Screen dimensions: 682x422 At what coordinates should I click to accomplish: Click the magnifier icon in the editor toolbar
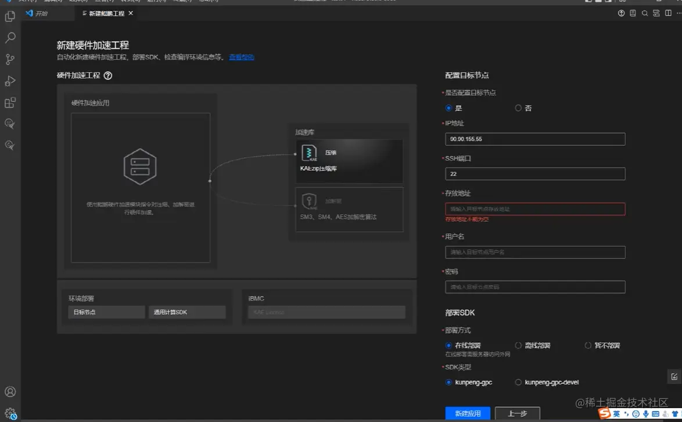[645, 13]
